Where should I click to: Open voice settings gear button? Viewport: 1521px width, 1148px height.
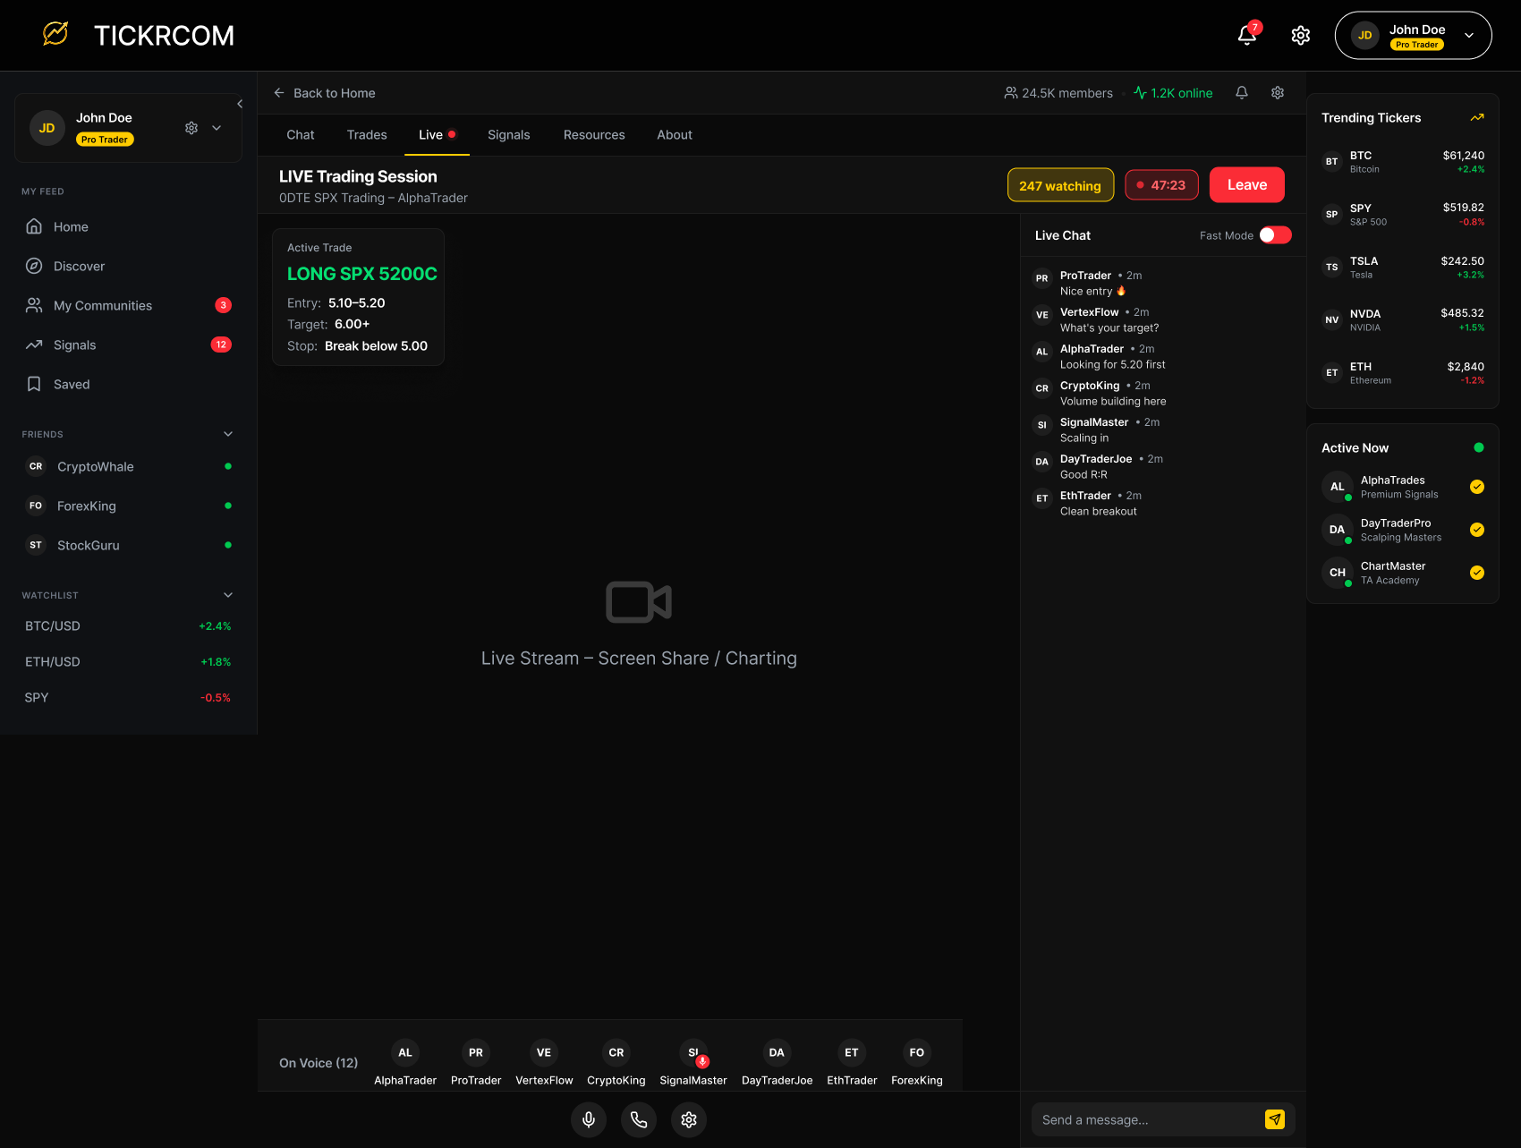[x=689, y=1119]
